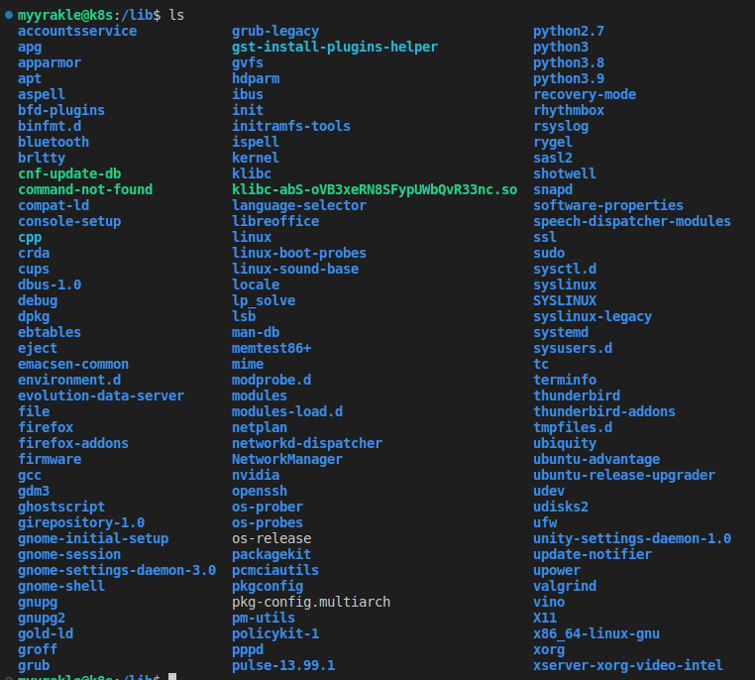The height and width of the screenshot is (680, 755).
Task: Click the 'dbus-1.0' directory
Action: (50, 284)
